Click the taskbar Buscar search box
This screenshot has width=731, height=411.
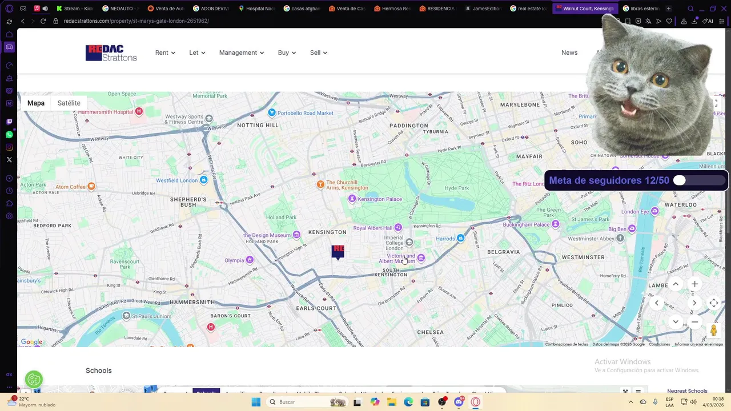tap(307, 402)
